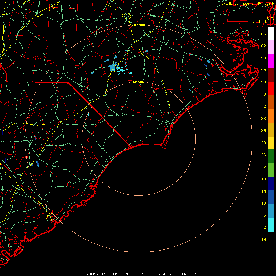Click the '66' legend scale value
The height and width of the screenshot is (276, 276).
pyautogui.click(x=263, y=34)
